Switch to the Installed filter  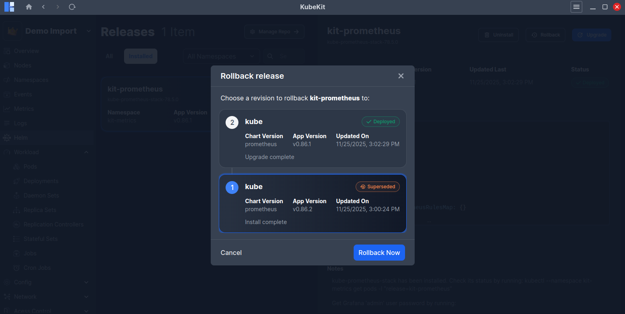140,56
